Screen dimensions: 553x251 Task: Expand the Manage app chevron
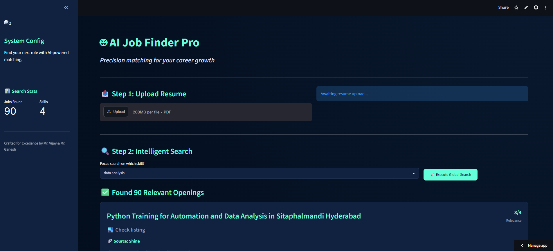click(522, 245)
